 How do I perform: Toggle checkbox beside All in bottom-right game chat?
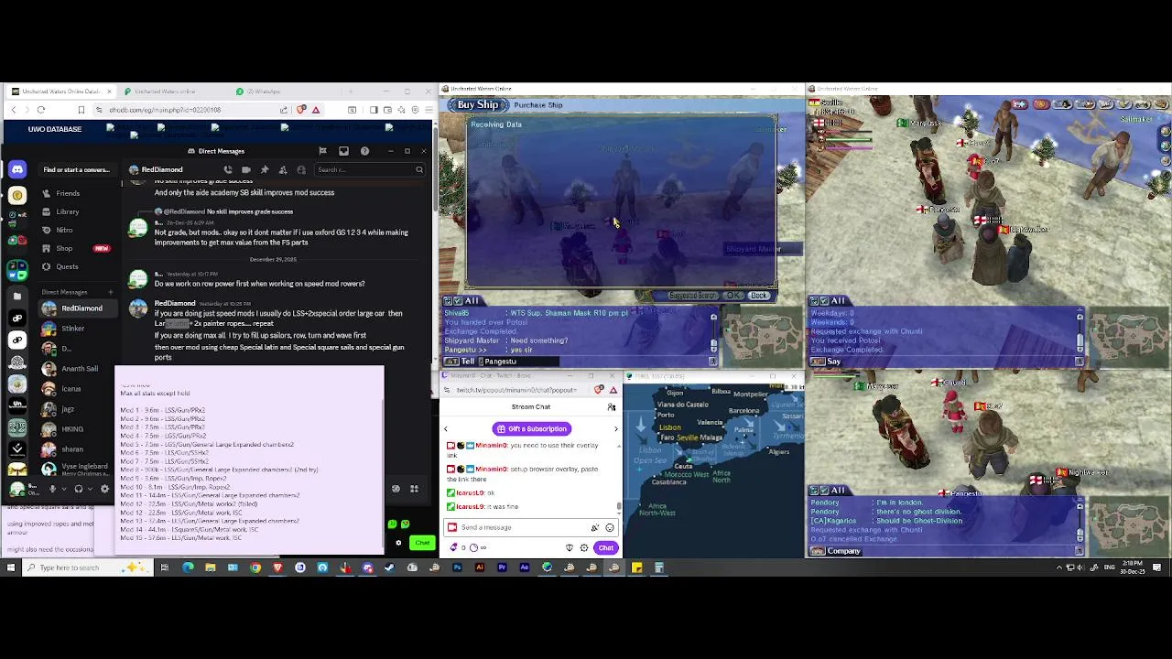(x=825, y=491)
